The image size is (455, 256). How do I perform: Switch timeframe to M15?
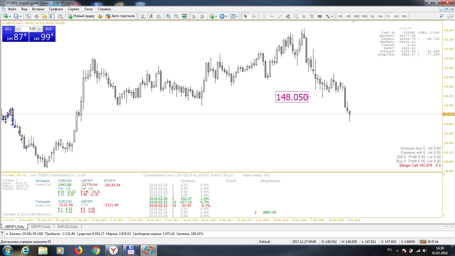click(x=357, y=16)
